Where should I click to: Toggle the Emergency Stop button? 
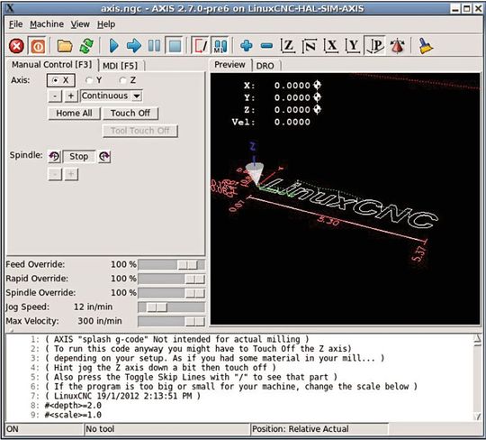click(16, 46)
